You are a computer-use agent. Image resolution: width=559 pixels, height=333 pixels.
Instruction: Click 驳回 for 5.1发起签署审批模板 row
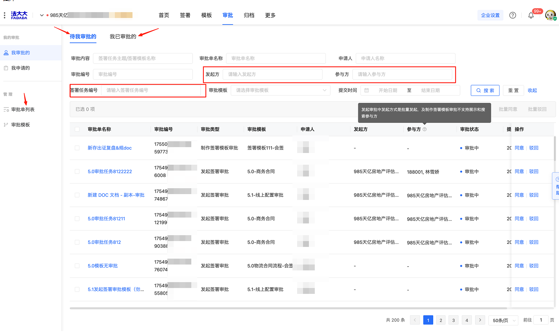pyautogui.click(x=534, y=289)
